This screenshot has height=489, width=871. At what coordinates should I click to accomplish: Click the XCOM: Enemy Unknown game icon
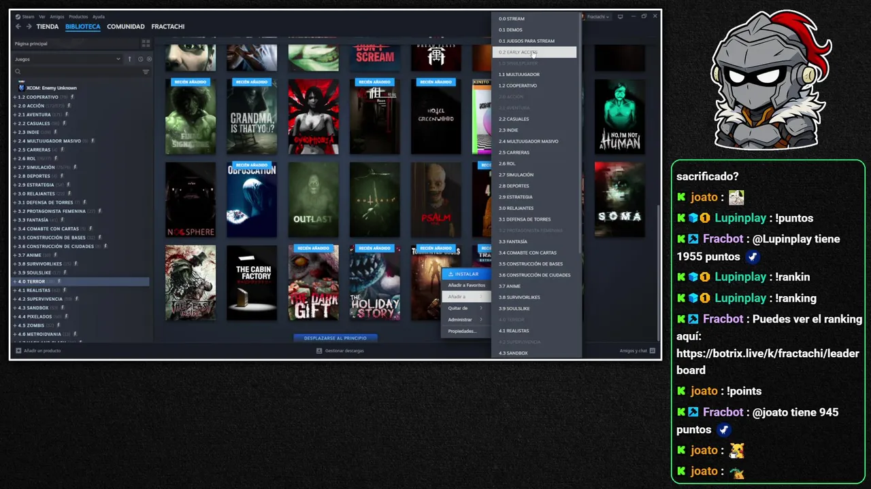click(x=21, y=88)
